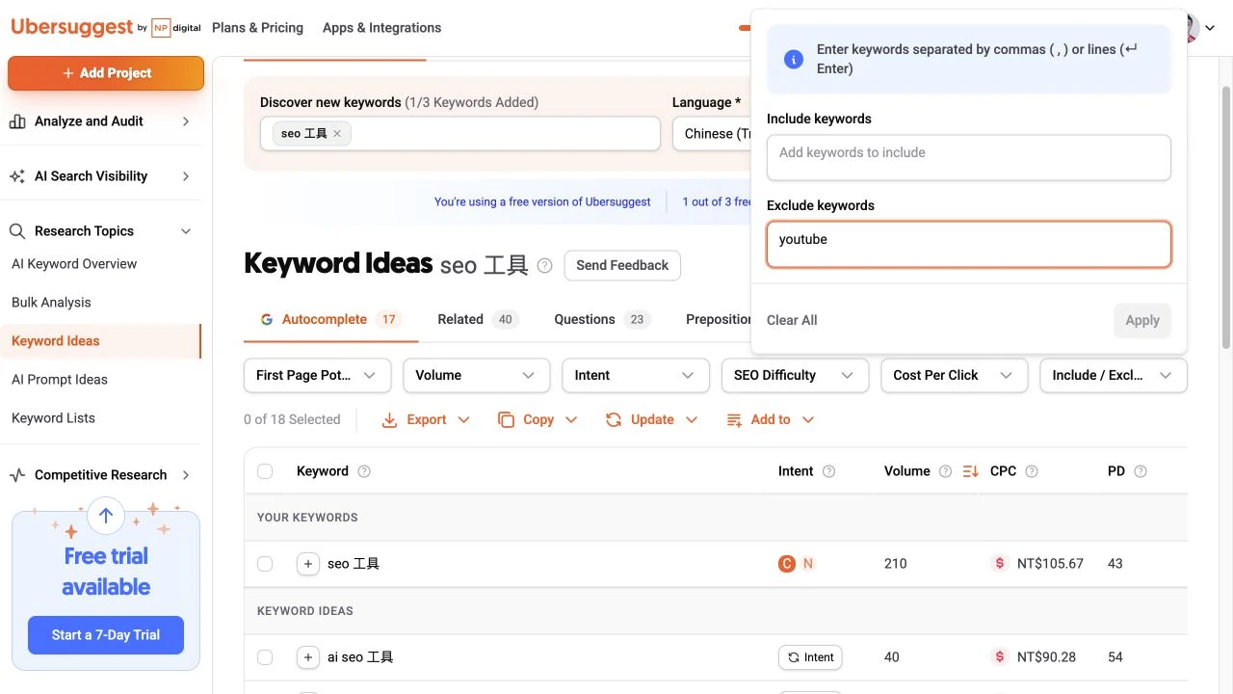Click the Add to list icon

734,420
